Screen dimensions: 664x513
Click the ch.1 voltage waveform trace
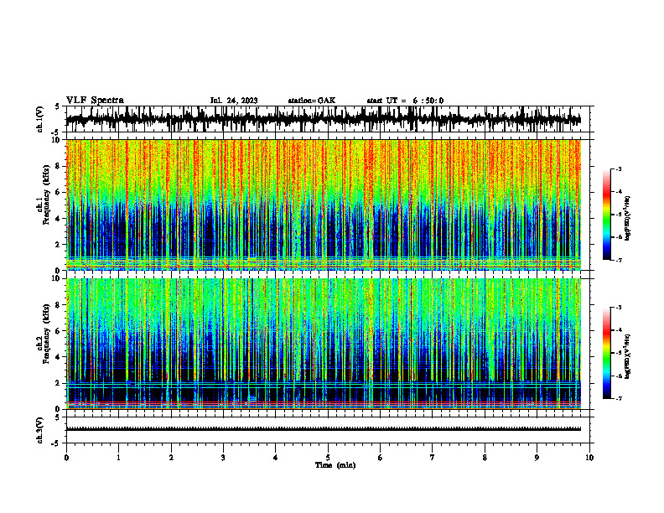[x=324, y=119]
